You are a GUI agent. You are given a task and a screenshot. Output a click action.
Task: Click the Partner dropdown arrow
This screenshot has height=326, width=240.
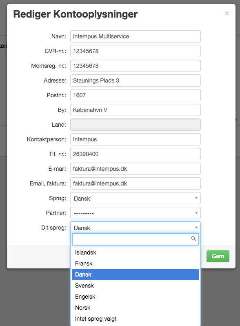[x=196, y=213]
